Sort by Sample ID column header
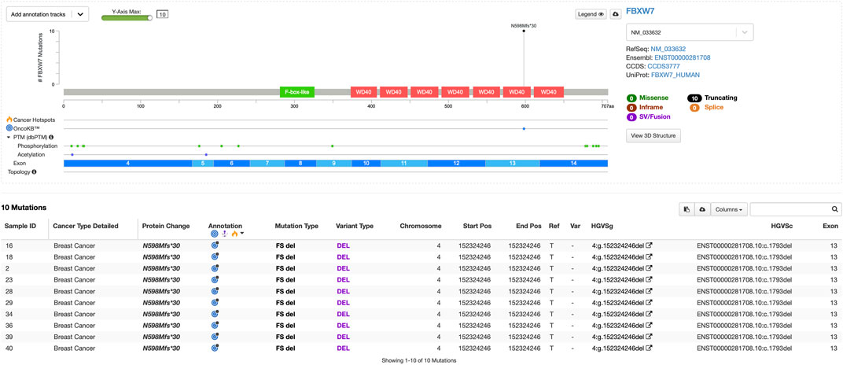This screenshot has width=843, height=365. pyautogui.click(x=20, y=226)
